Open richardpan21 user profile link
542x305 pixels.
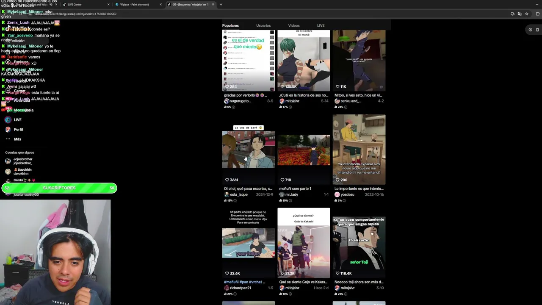[x=240, y=288]
